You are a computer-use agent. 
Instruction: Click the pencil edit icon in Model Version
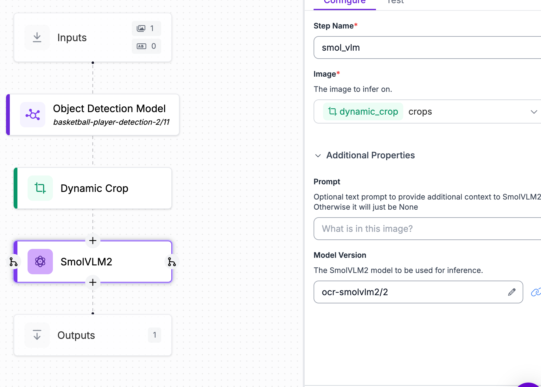512,292
